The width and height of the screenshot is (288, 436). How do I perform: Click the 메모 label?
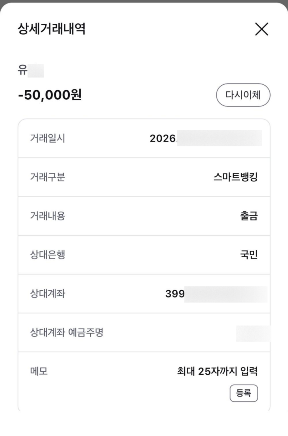point(39,371)
